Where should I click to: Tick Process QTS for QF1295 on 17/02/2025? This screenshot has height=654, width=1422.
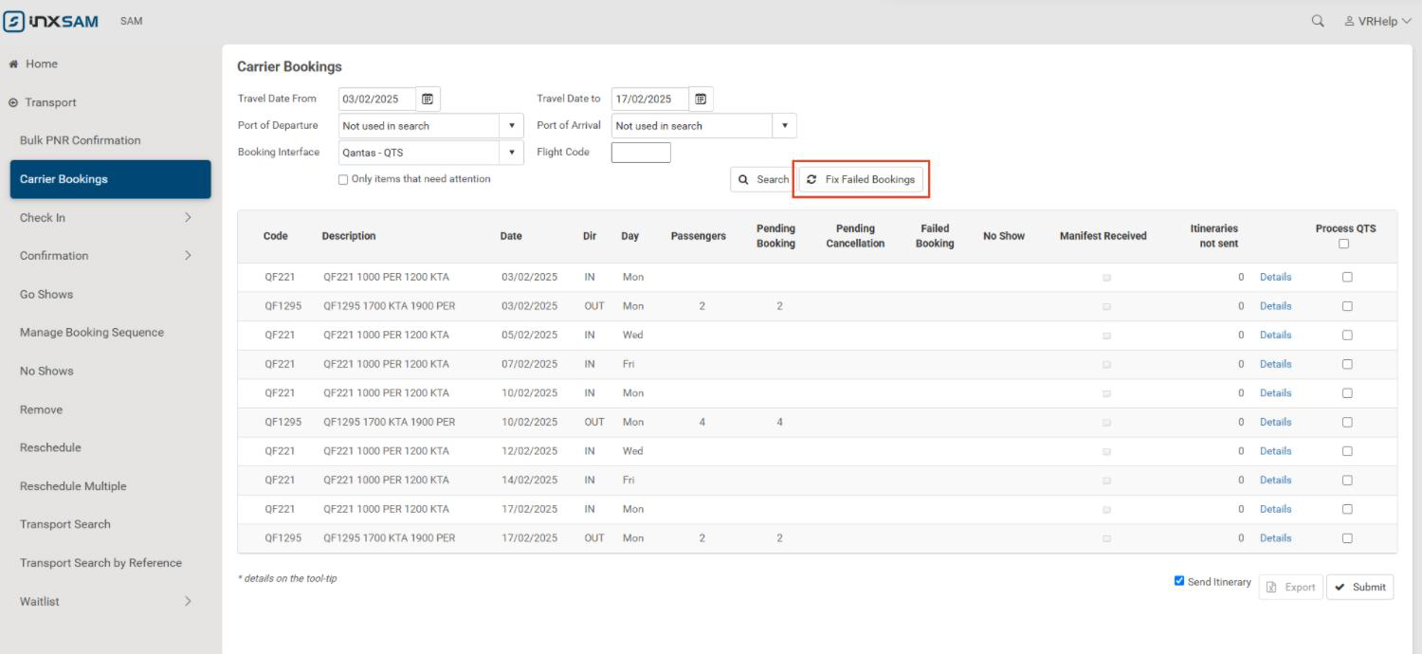(1347, 537)
